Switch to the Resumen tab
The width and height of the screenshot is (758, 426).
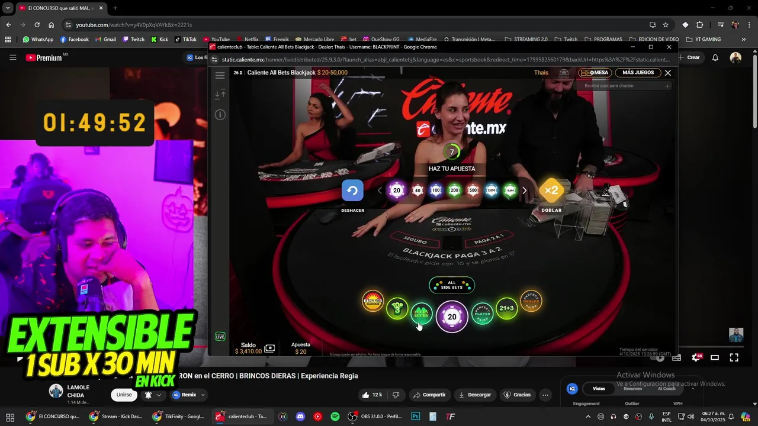coord(632,389)
